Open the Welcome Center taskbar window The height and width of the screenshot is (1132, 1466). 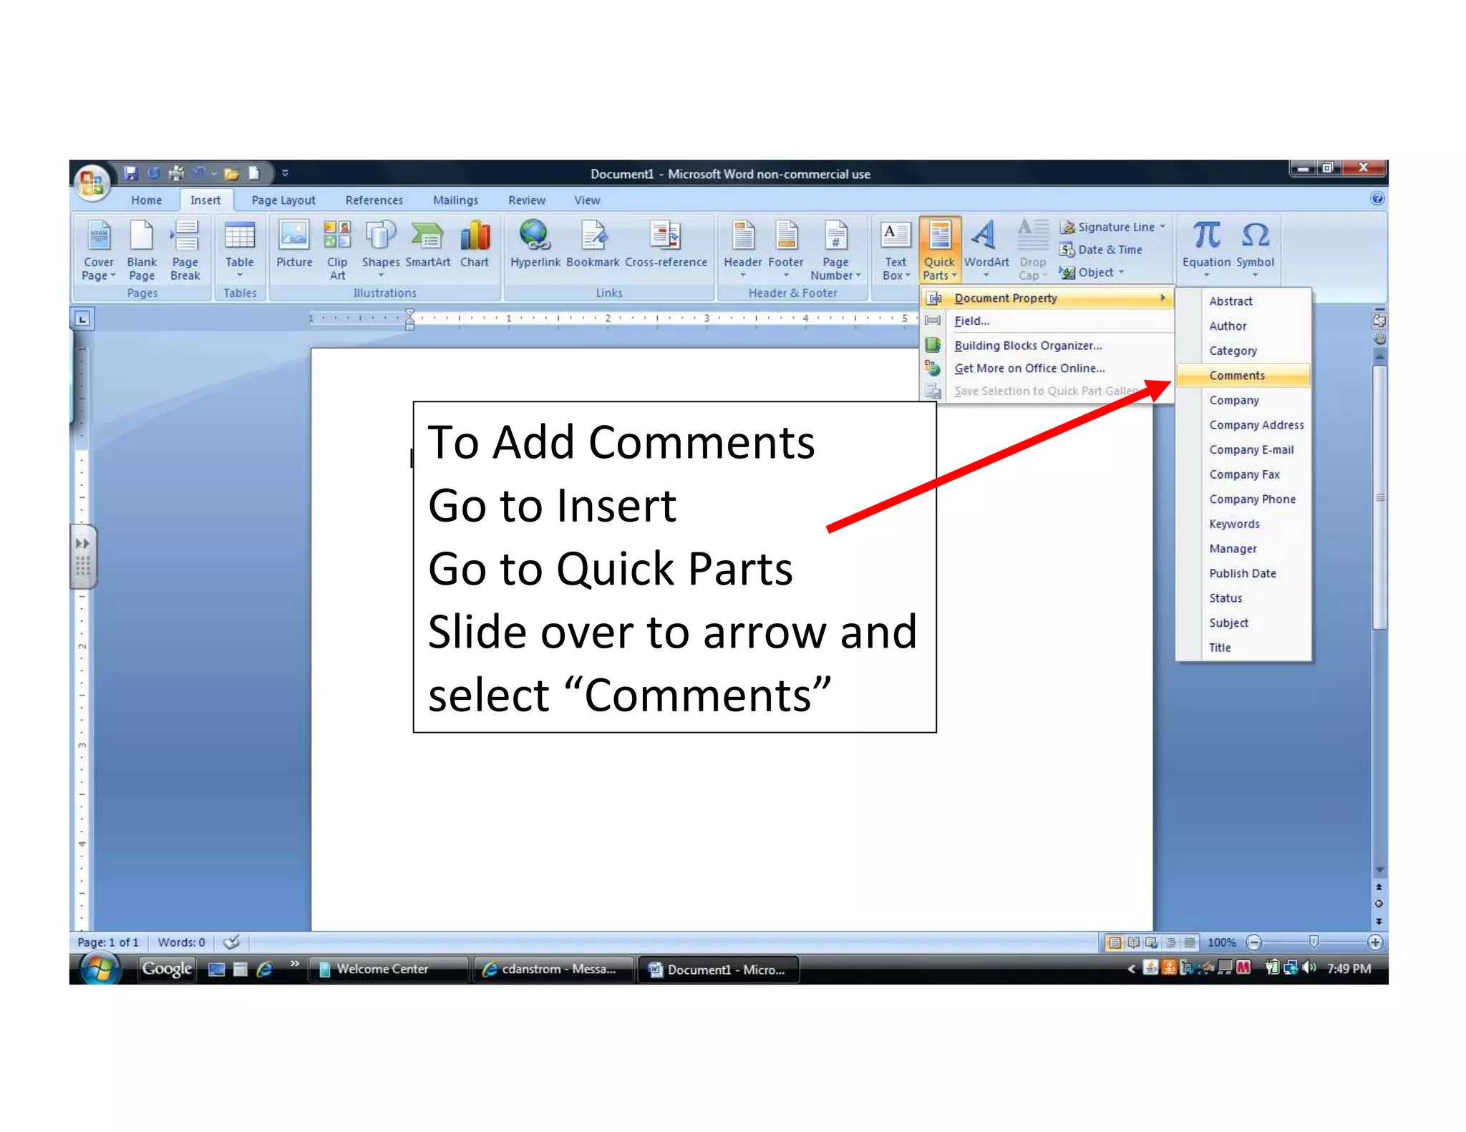click(382, 969)
